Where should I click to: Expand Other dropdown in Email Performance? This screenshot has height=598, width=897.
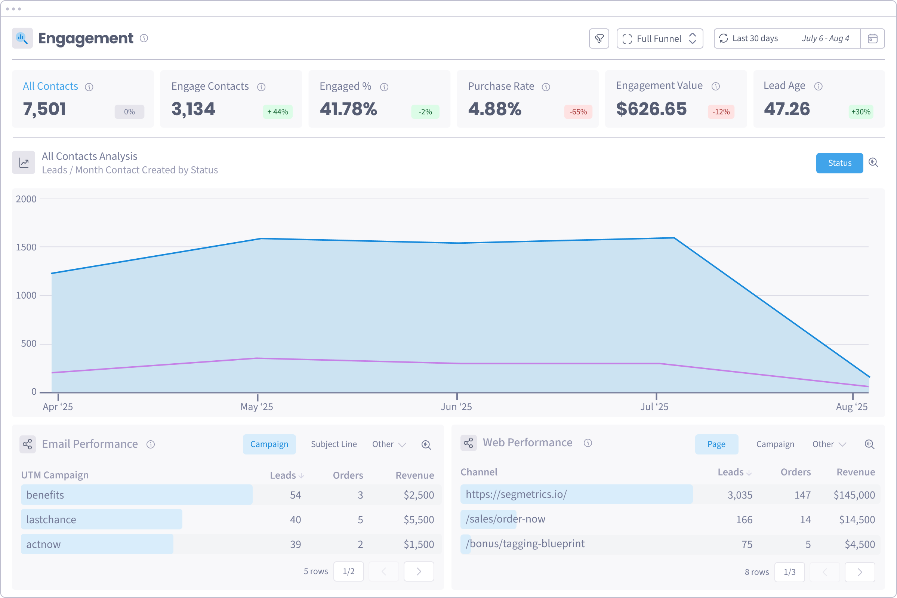[389, 444]
